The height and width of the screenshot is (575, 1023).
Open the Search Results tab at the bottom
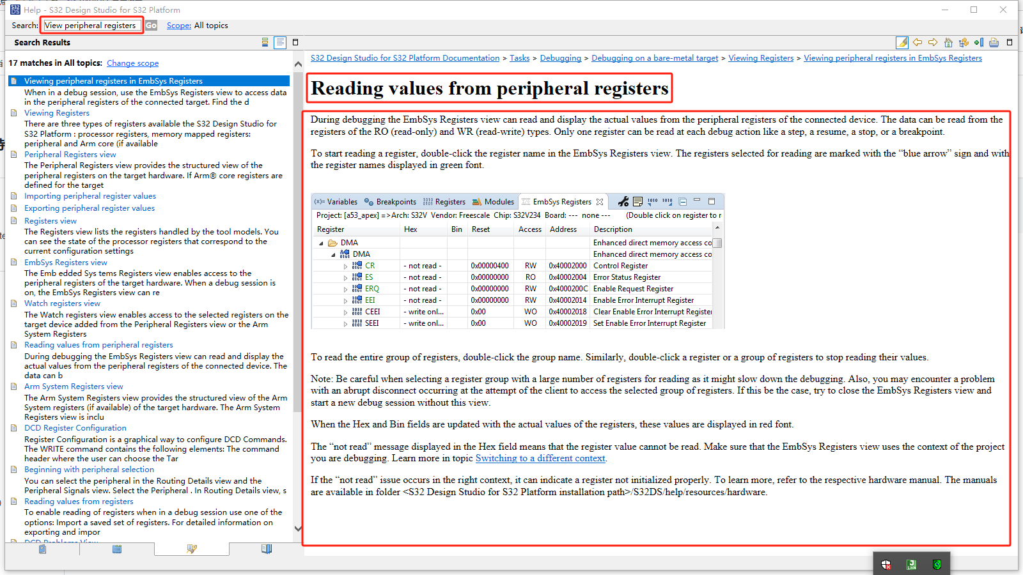pyautogui.click(x=192, y=549)
